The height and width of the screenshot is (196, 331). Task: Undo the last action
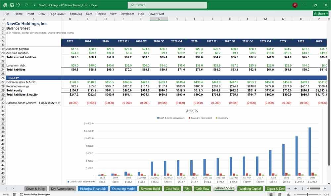pyautogui.click(x=18, y=5)
